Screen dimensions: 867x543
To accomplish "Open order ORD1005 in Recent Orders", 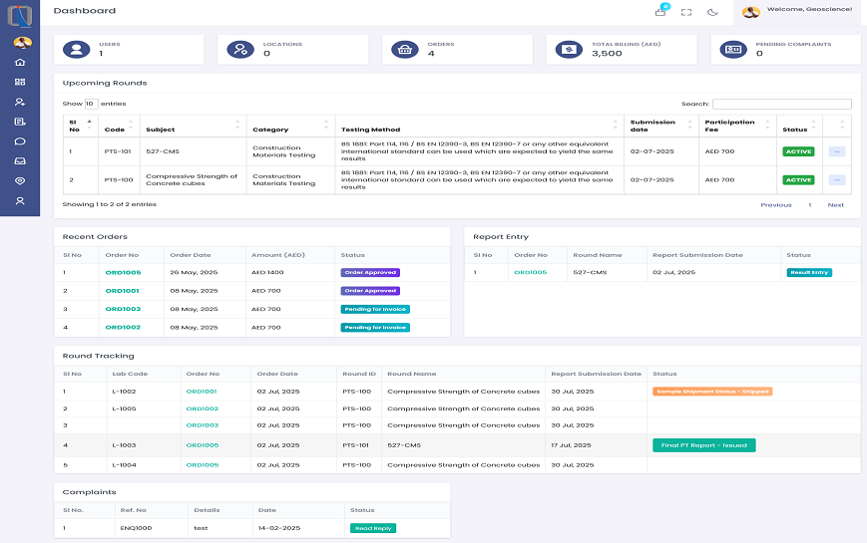I will [x=124, y=272].
